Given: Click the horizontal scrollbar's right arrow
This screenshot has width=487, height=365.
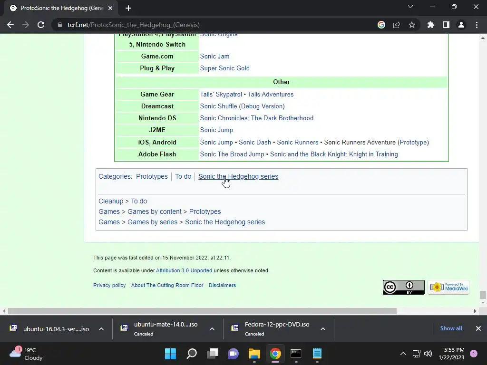Looking at the screenshot, I should click(x=475, y=311).
